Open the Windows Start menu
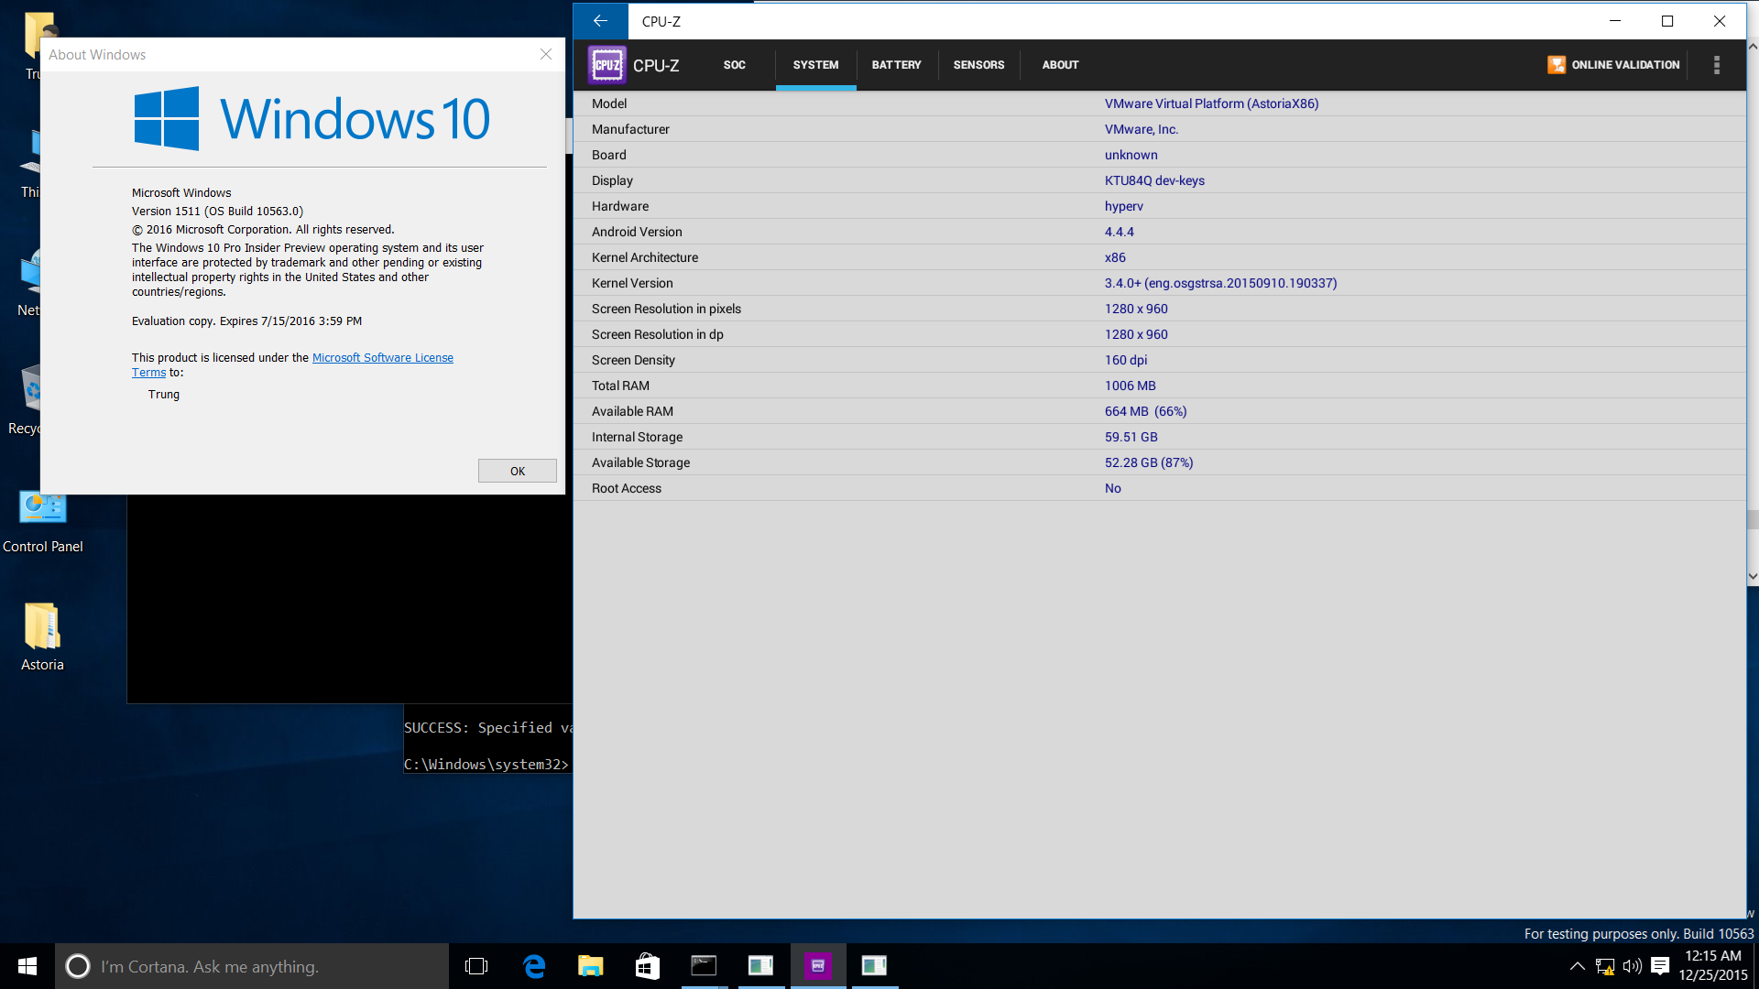Screen dimensions: 1759x989 coord(27,966)
